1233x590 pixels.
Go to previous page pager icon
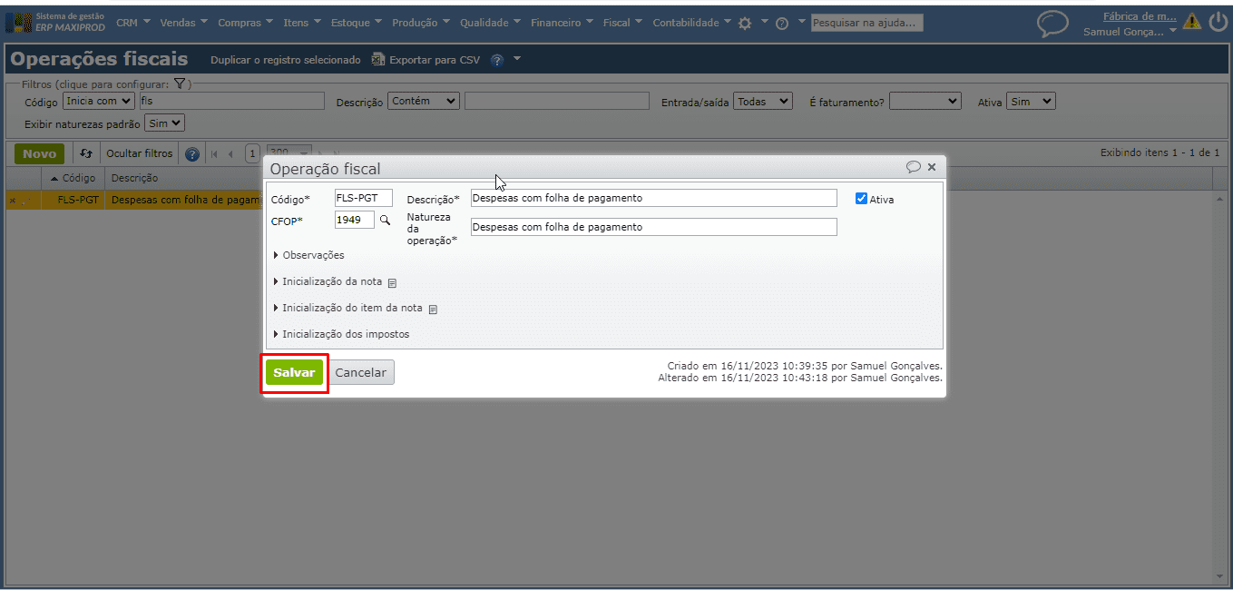click(x=230, y=154)
